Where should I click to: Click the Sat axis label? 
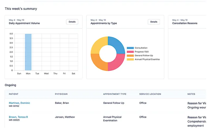[74, 74]
